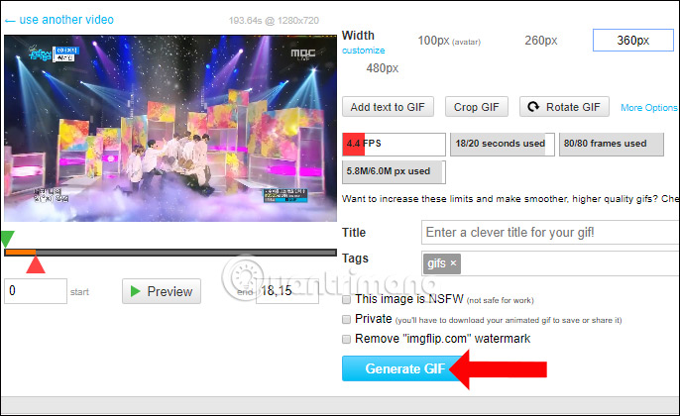This screenshot has height=416, width=680.
Task: Click the 5.8M/6.0M px used bar
Action: [x=394, y=171]
